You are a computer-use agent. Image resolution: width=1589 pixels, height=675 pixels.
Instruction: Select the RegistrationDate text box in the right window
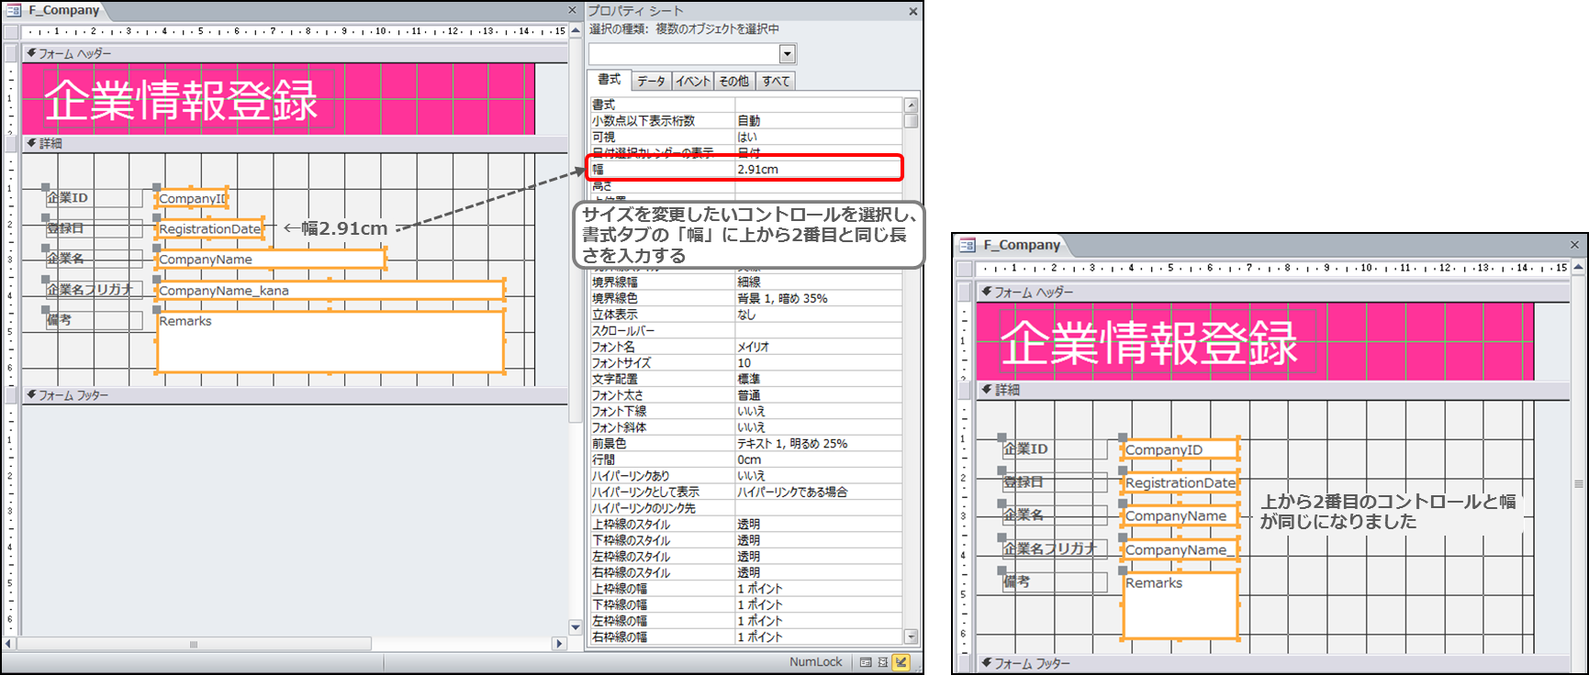coord(1181,482)
